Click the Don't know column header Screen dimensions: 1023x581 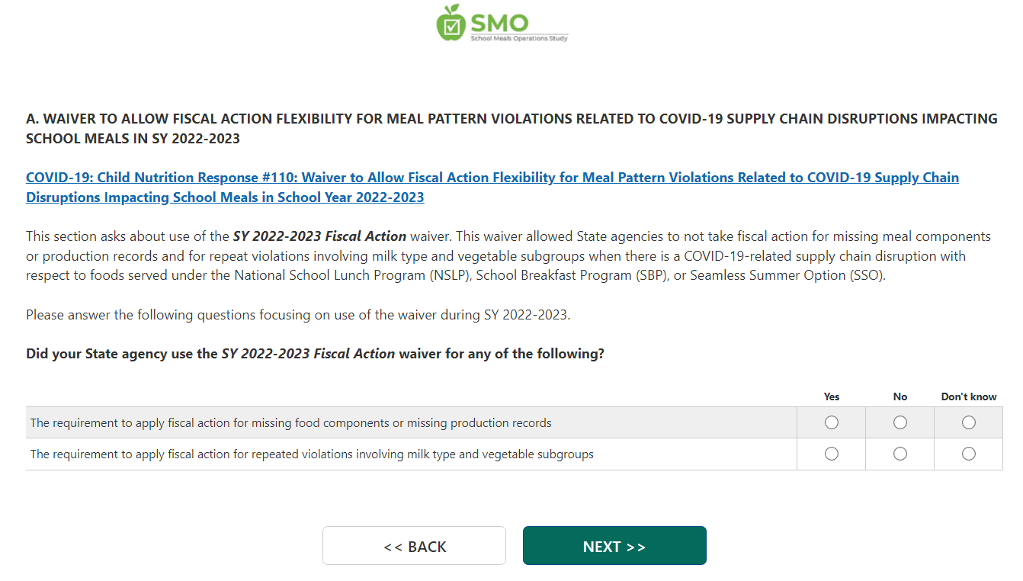point(969,396)
